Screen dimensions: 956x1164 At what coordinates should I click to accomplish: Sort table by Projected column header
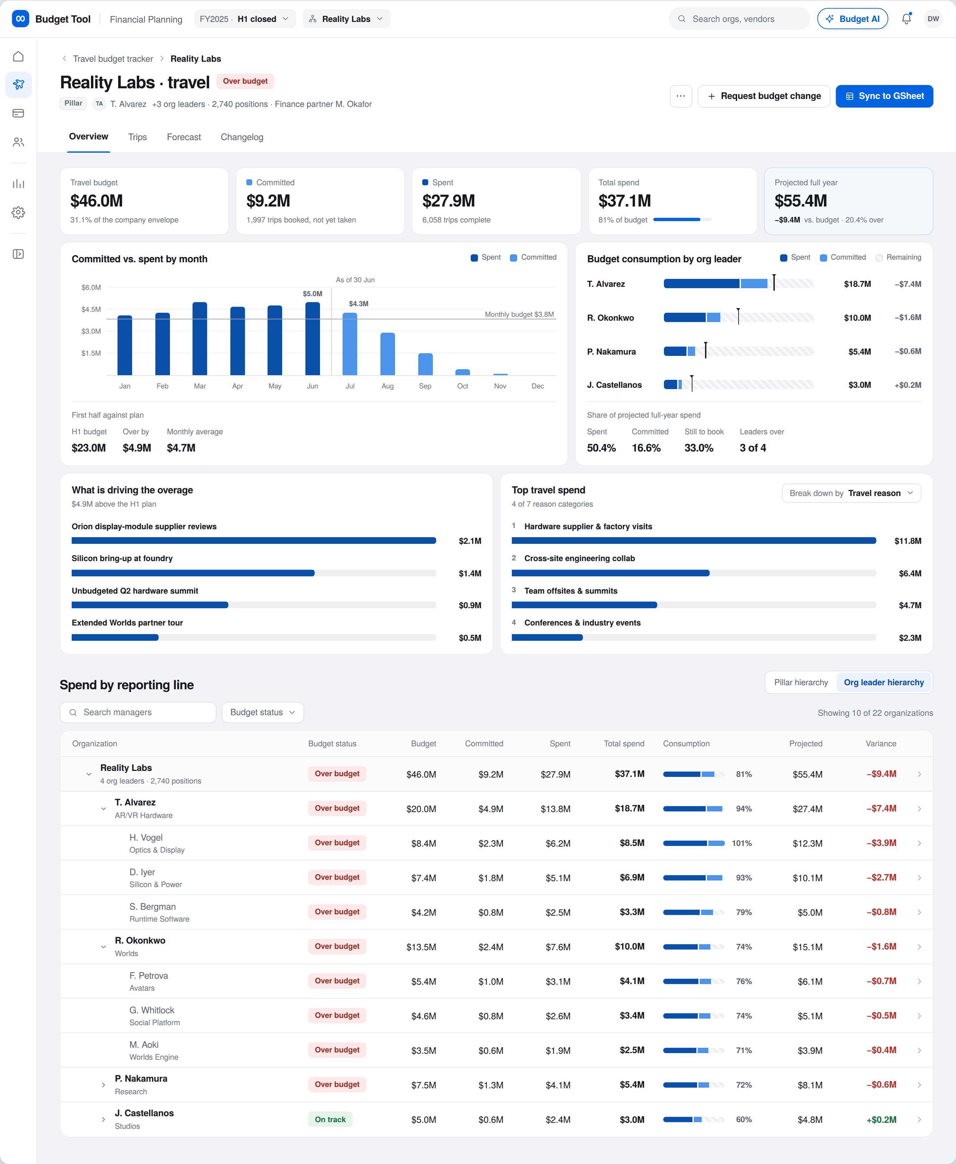805,743
